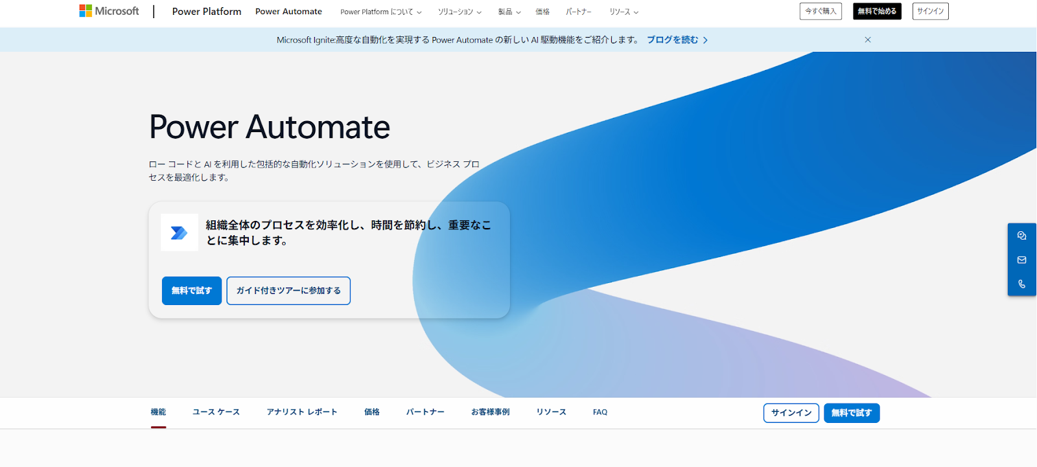This screenshot has height=467, width=1037.
Task: Expand the ソリューション dropdown
Action: tap(460, 12)
